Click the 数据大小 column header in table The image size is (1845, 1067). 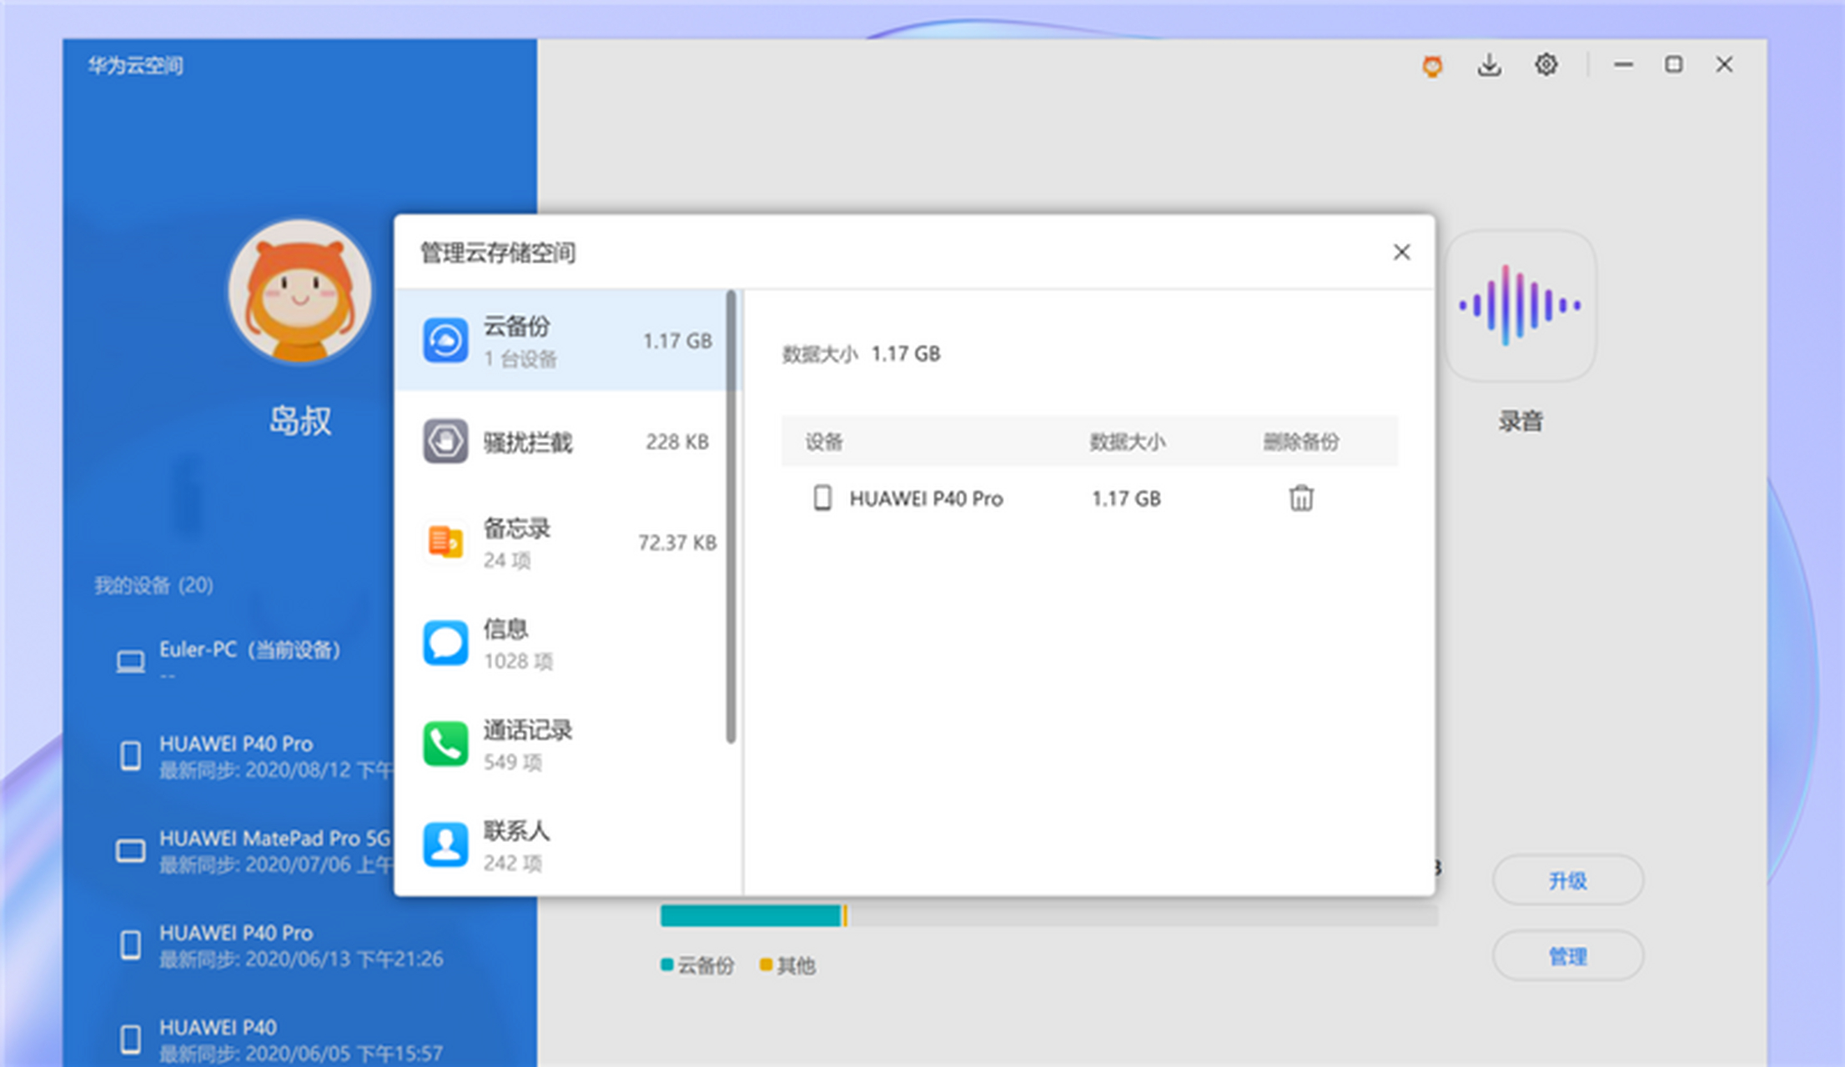[x=1127, y=441]
